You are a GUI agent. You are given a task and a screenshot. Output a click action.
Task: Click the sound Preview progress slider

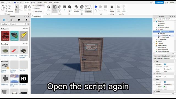(x=170, y=87)
